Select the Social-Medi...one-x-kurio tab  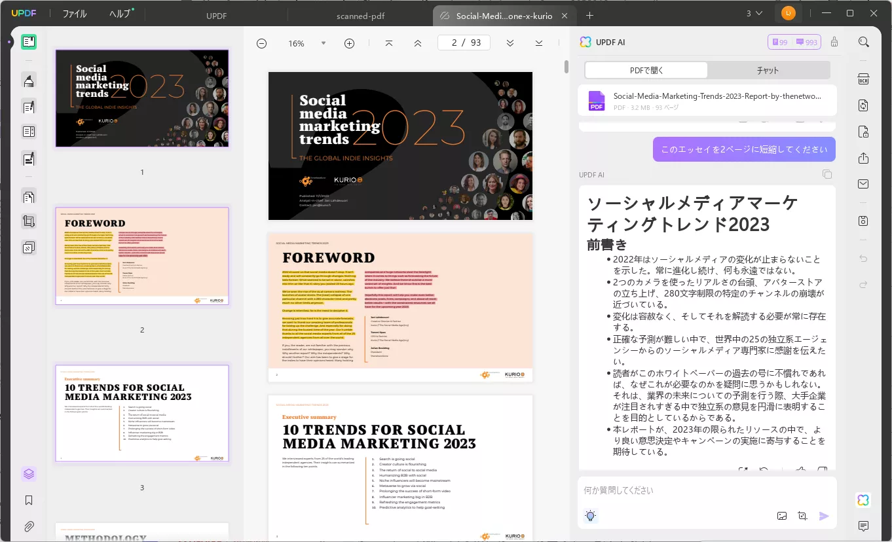[x=504, y=16]
